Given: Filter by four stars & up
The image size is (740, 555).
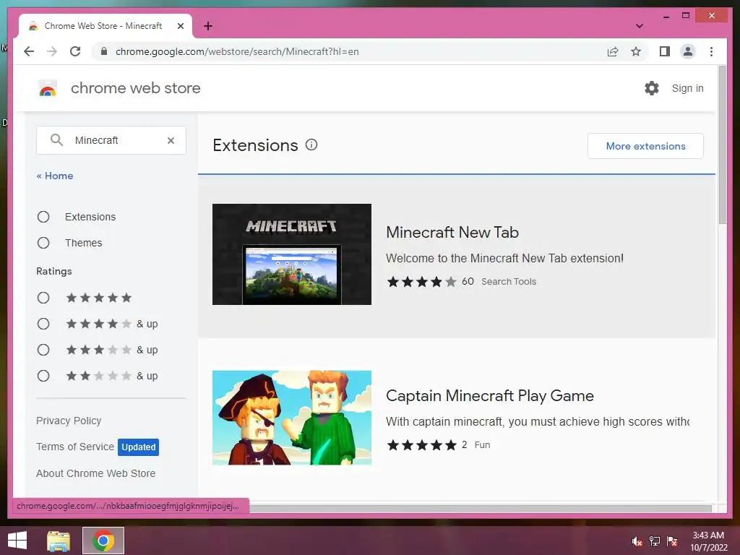Looking at the screenshot, I should [43, 324].
